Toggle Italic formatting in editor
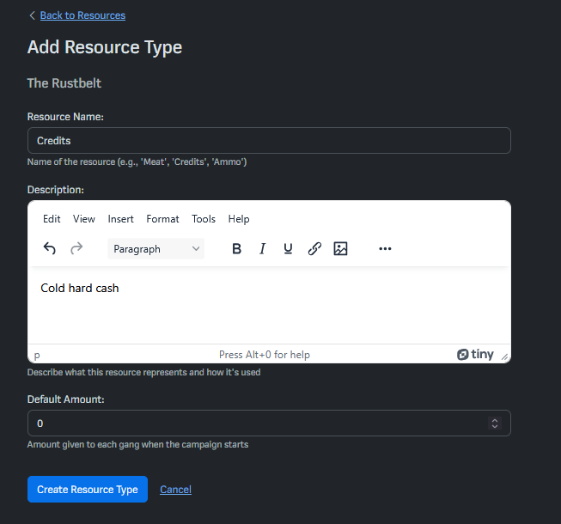 point(263,249)
